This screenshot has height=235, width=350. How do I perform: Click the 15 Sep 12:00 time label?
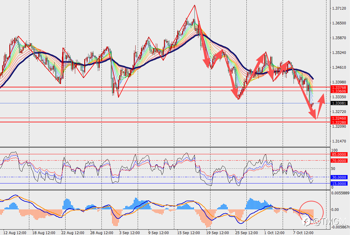tap(188, 233)
